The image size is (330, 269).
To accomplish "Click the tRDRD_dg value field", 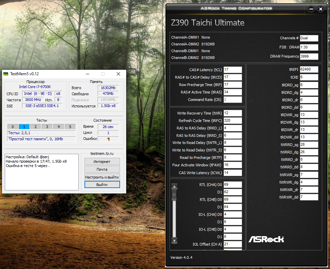I will coord(309,92).
